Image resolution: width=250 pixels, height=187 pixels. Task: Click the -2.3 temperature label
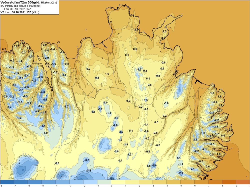[10, 77]
